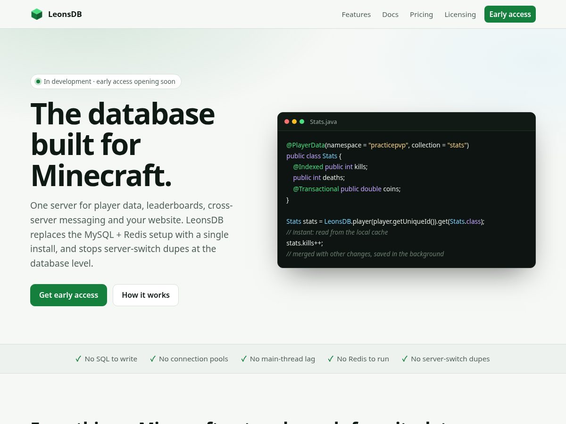
Task: Click the green dot in the code window
Action: click(302, 122)
